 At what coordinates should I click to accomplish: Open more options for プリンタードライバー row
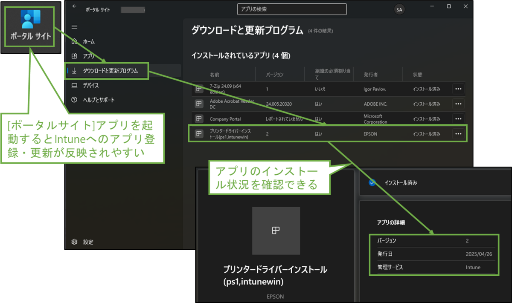coord(458,133)
